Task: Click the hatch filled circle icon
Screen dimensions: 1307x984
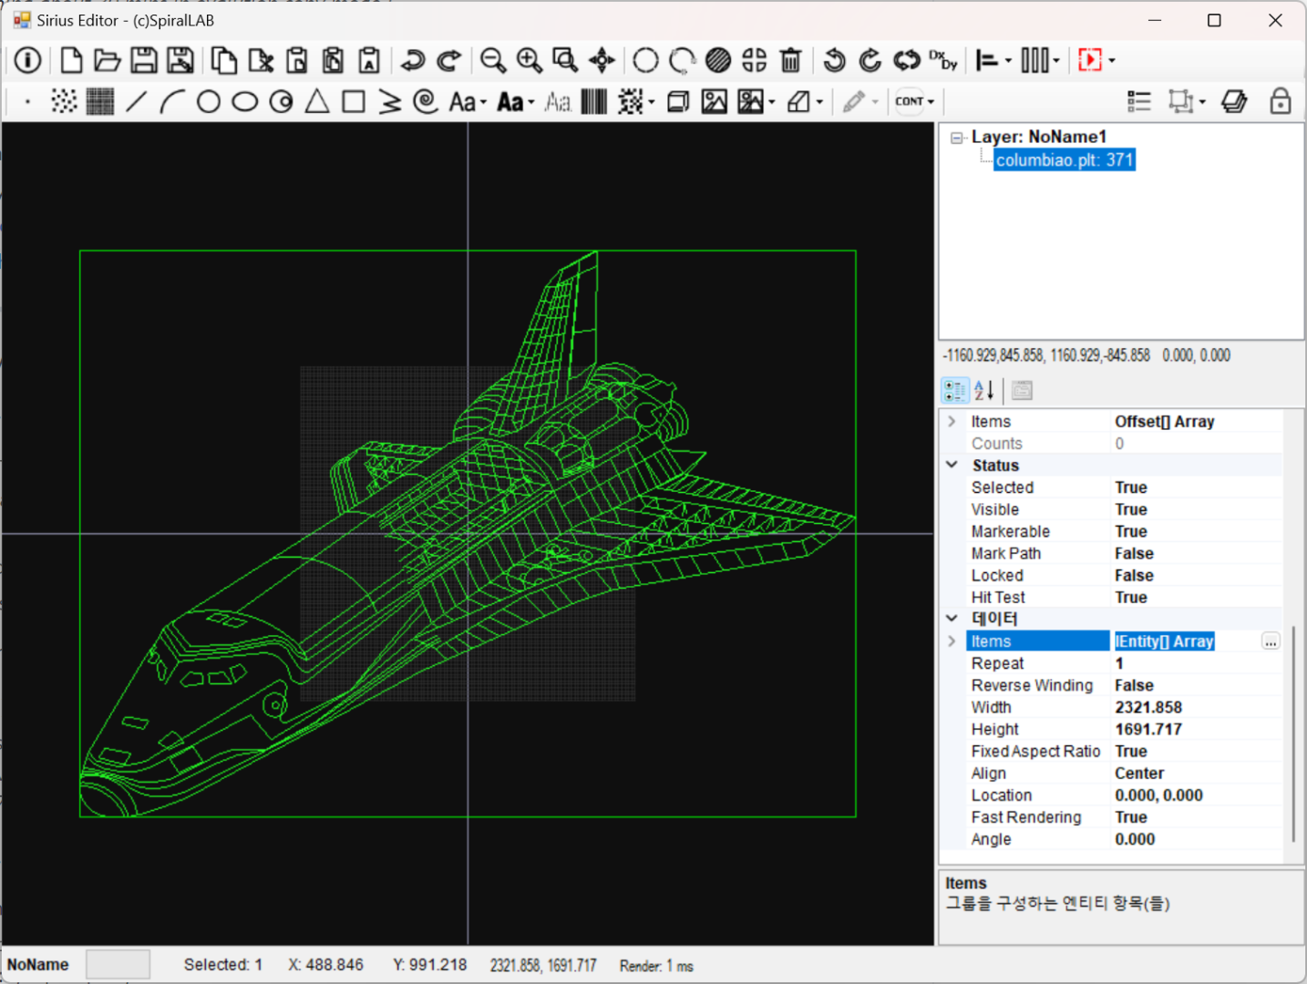Action: click(718, 60)
